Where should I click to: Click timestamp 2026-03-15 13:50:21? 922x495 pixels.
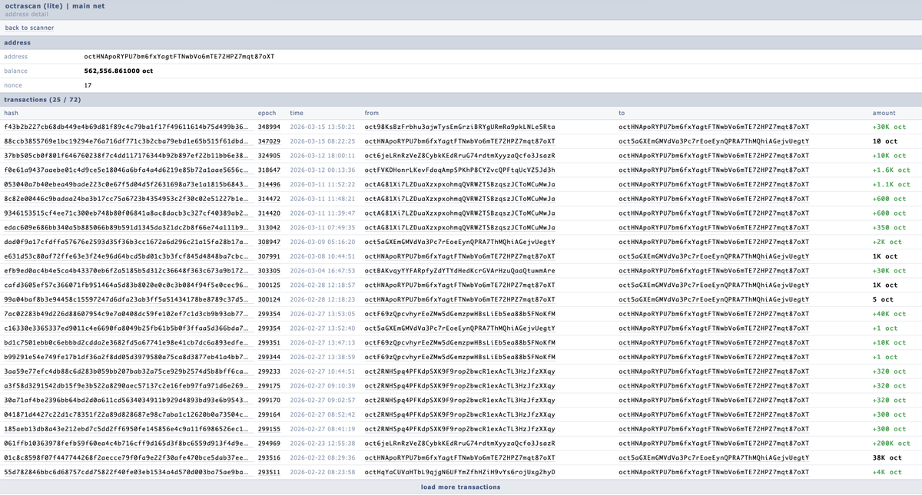click(323, 127)
